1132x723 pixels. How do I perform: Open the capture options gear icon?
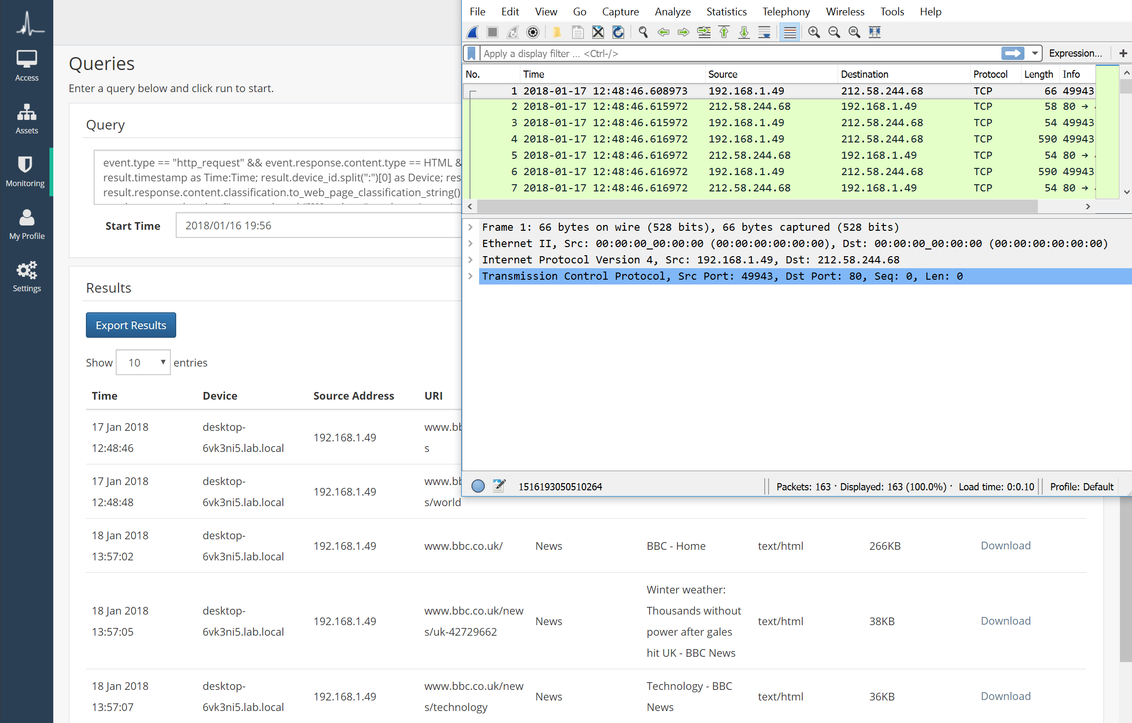533,32
